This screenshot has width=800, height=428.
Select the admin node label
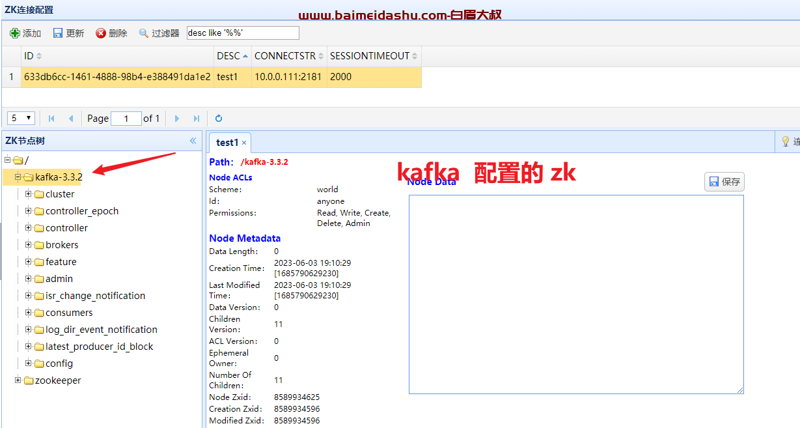[x=59, y=279]
